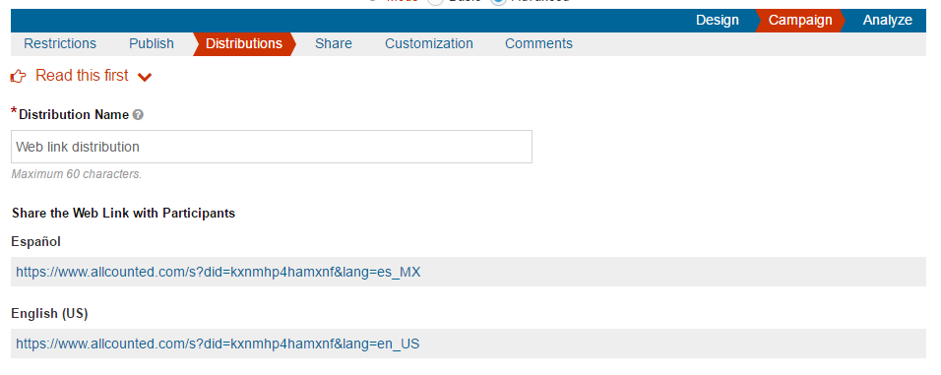Focus the Distribution Name text field
The height and width of the screenshot is (375, 941).
[x=272, y=147]
